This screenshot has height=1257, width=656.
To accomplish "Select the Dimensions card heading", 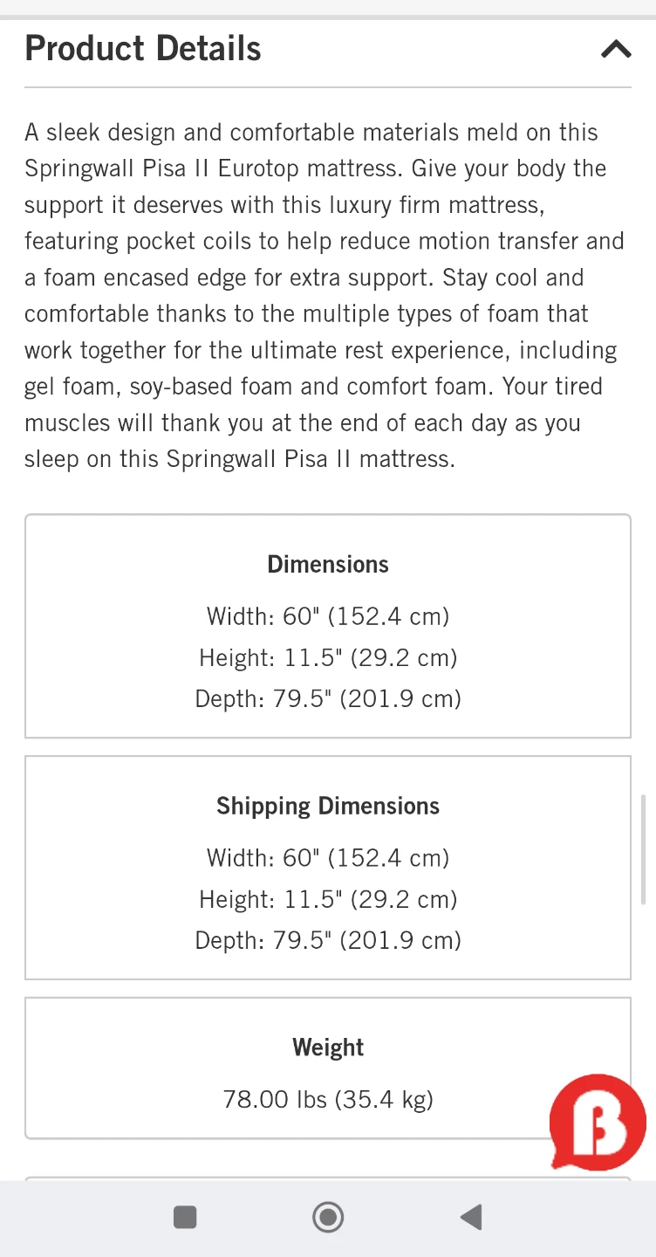I will (328, 564).
